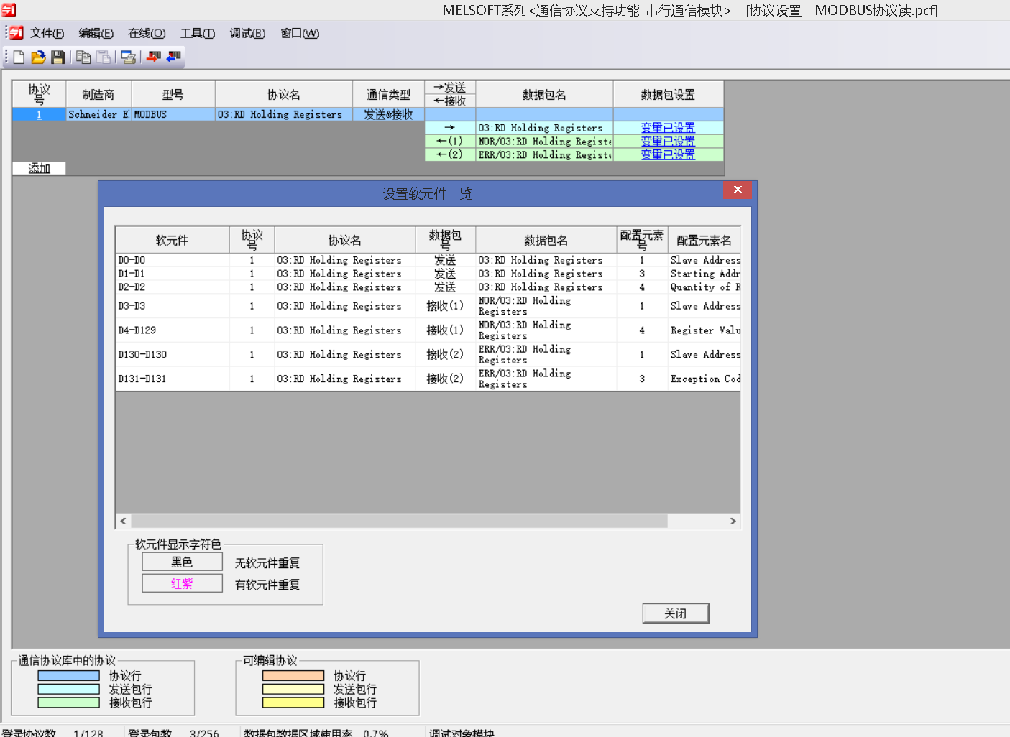
Task: Click the Paste icon in toolbar
Action: [x=104, y=57]
